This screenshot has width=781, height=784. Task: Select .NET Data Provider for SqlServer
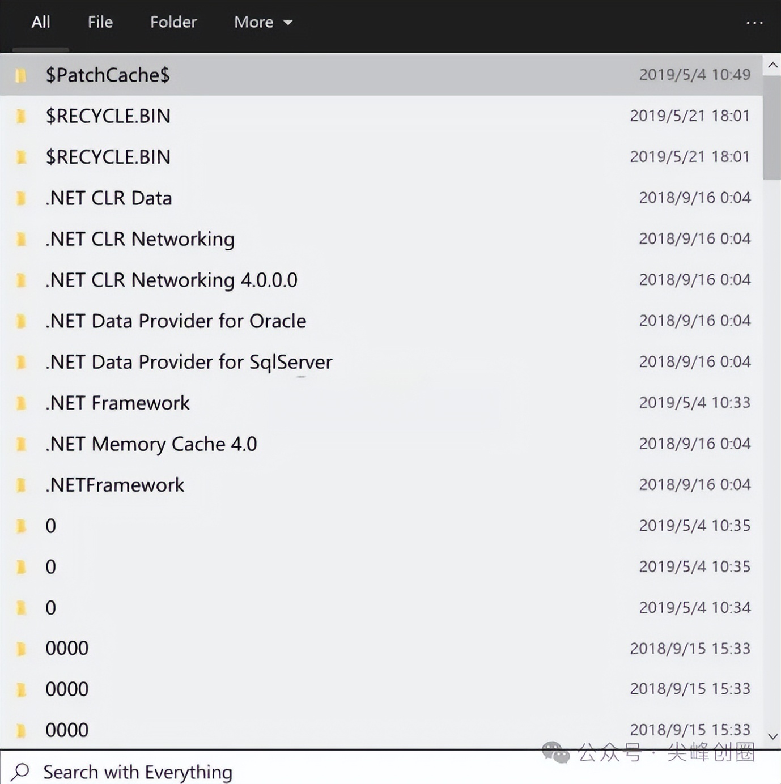pos(381,362)
